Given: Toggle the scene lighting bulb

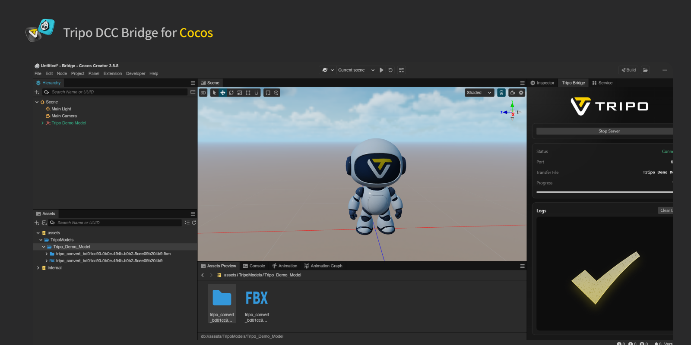Looking at the screenshot, I should coord(501,93).
